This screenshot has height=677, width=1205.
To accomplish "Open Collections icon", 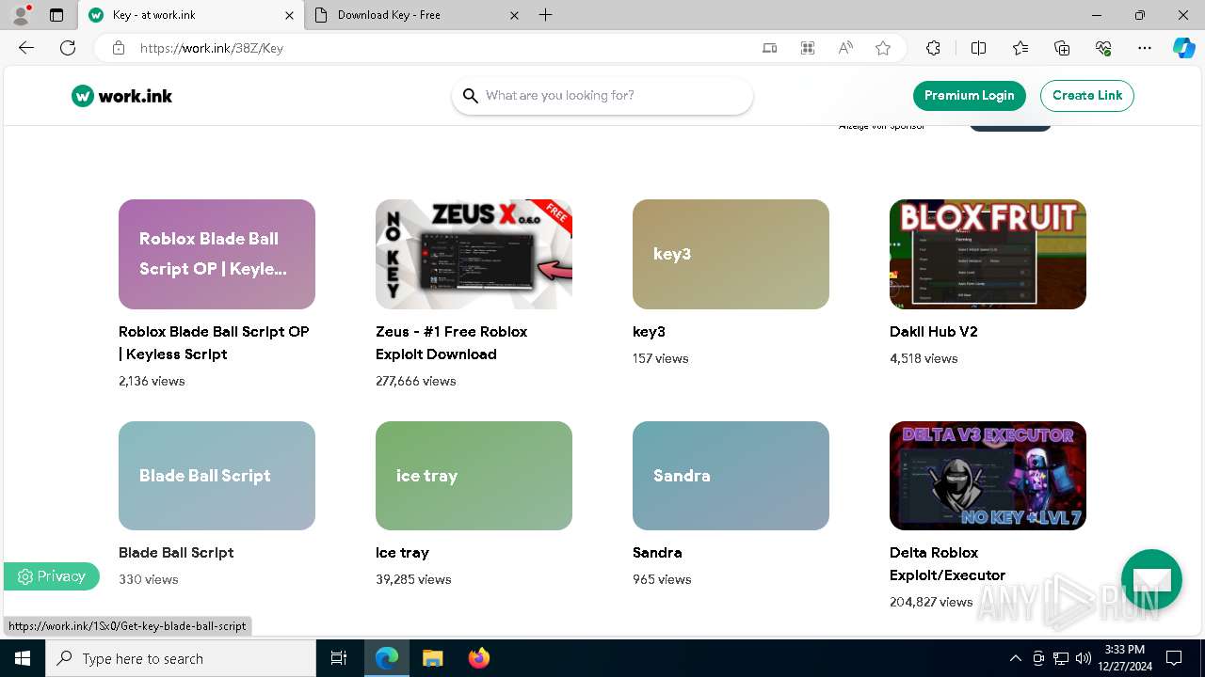I will [1062, 48].
